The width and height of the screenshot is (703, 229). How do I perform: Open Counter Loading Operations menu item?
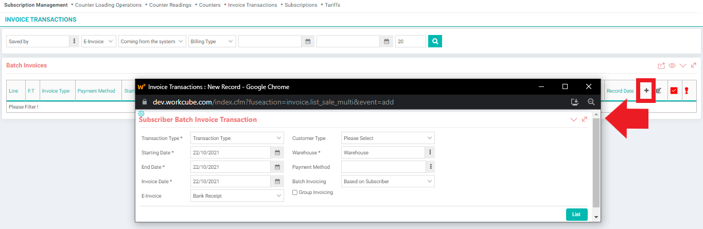[108, 5]
